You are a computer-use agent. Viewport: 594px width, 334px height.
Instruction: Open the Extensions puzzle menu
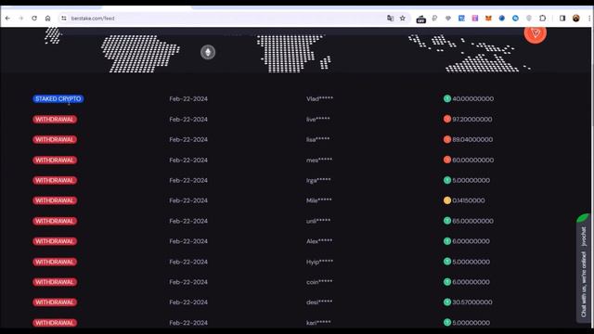coord(542,19)
